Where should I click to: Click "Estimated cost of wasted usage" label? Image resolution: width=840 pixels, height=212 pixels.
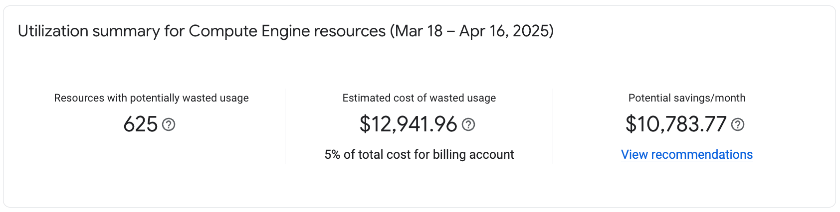coord(419,98)
